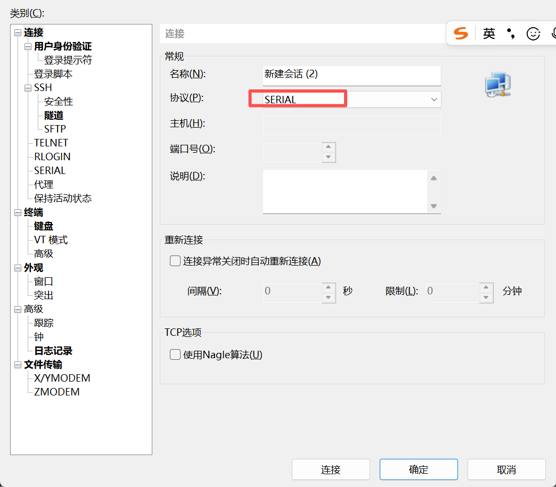This screenshot has height=487, width=556.
Task: Collapse the 用户身份验证 branch
Action: 28,46
